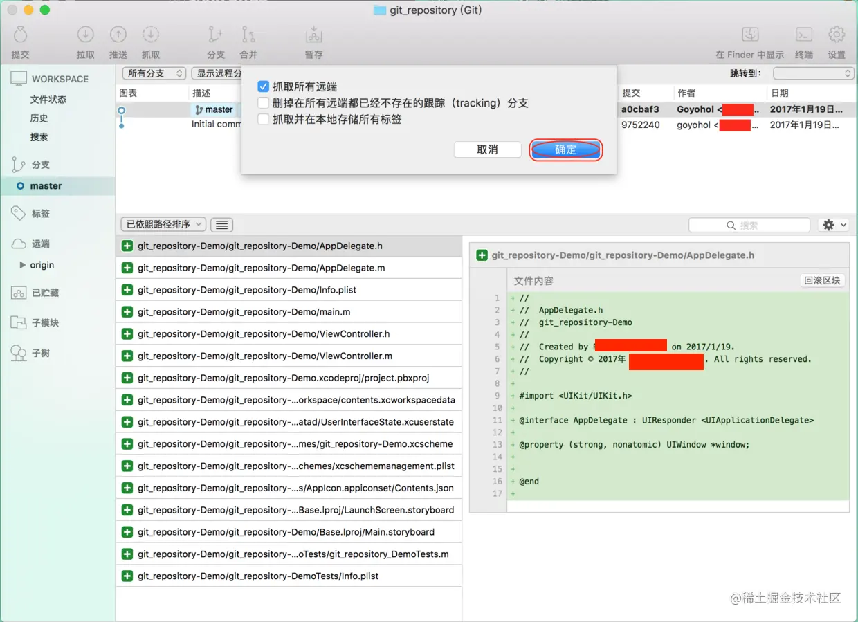Select the LaunchScreen.storyboard file row
The height and width of the screenshot is (622, 858).
click(x=289, y=510)
